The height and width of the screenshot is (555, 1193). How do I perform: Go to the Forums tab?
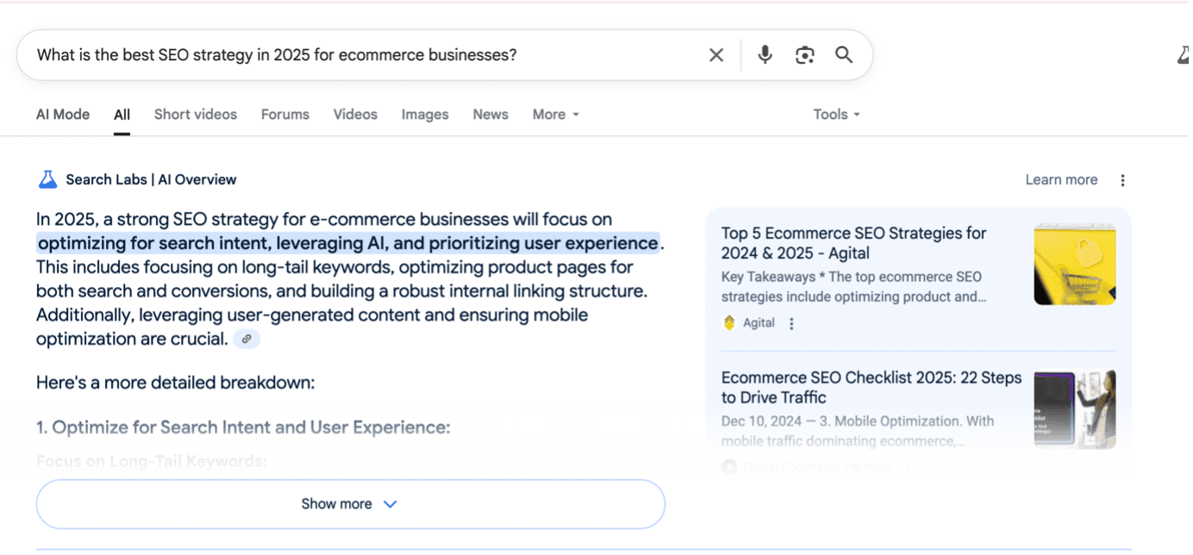click(285, 115)
